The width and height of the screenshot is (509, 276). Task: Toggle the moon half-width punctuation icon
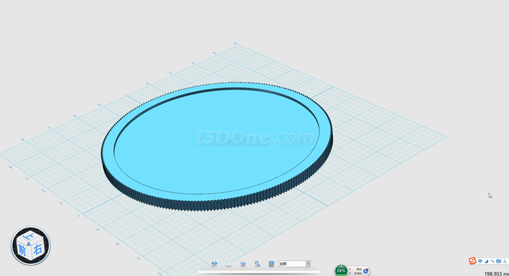(x=486, y=261)
